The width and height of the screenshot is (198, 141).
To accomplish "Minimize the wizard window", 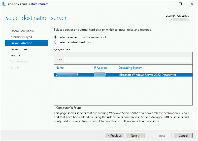I will pos(169,4).
